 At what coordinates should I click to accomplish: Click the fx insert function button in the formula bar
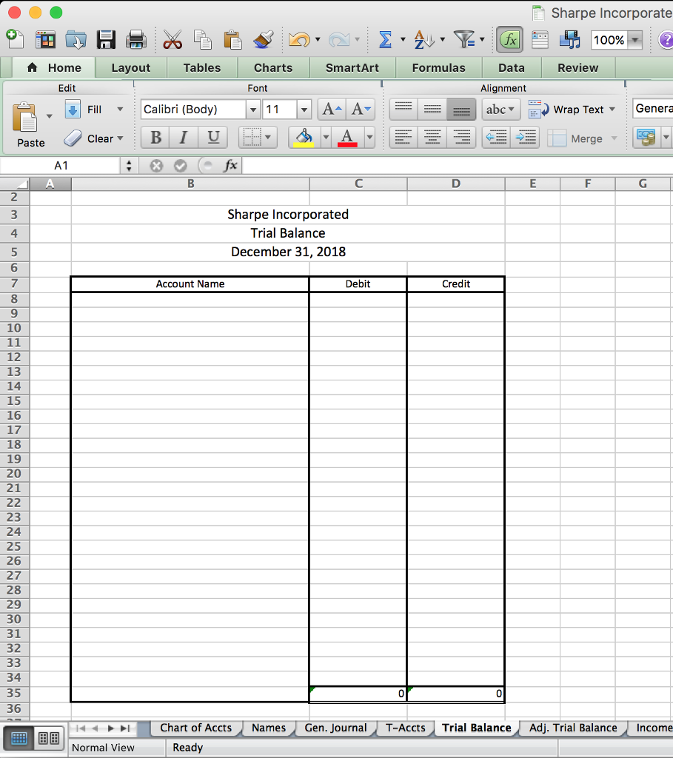click(230, 166)
